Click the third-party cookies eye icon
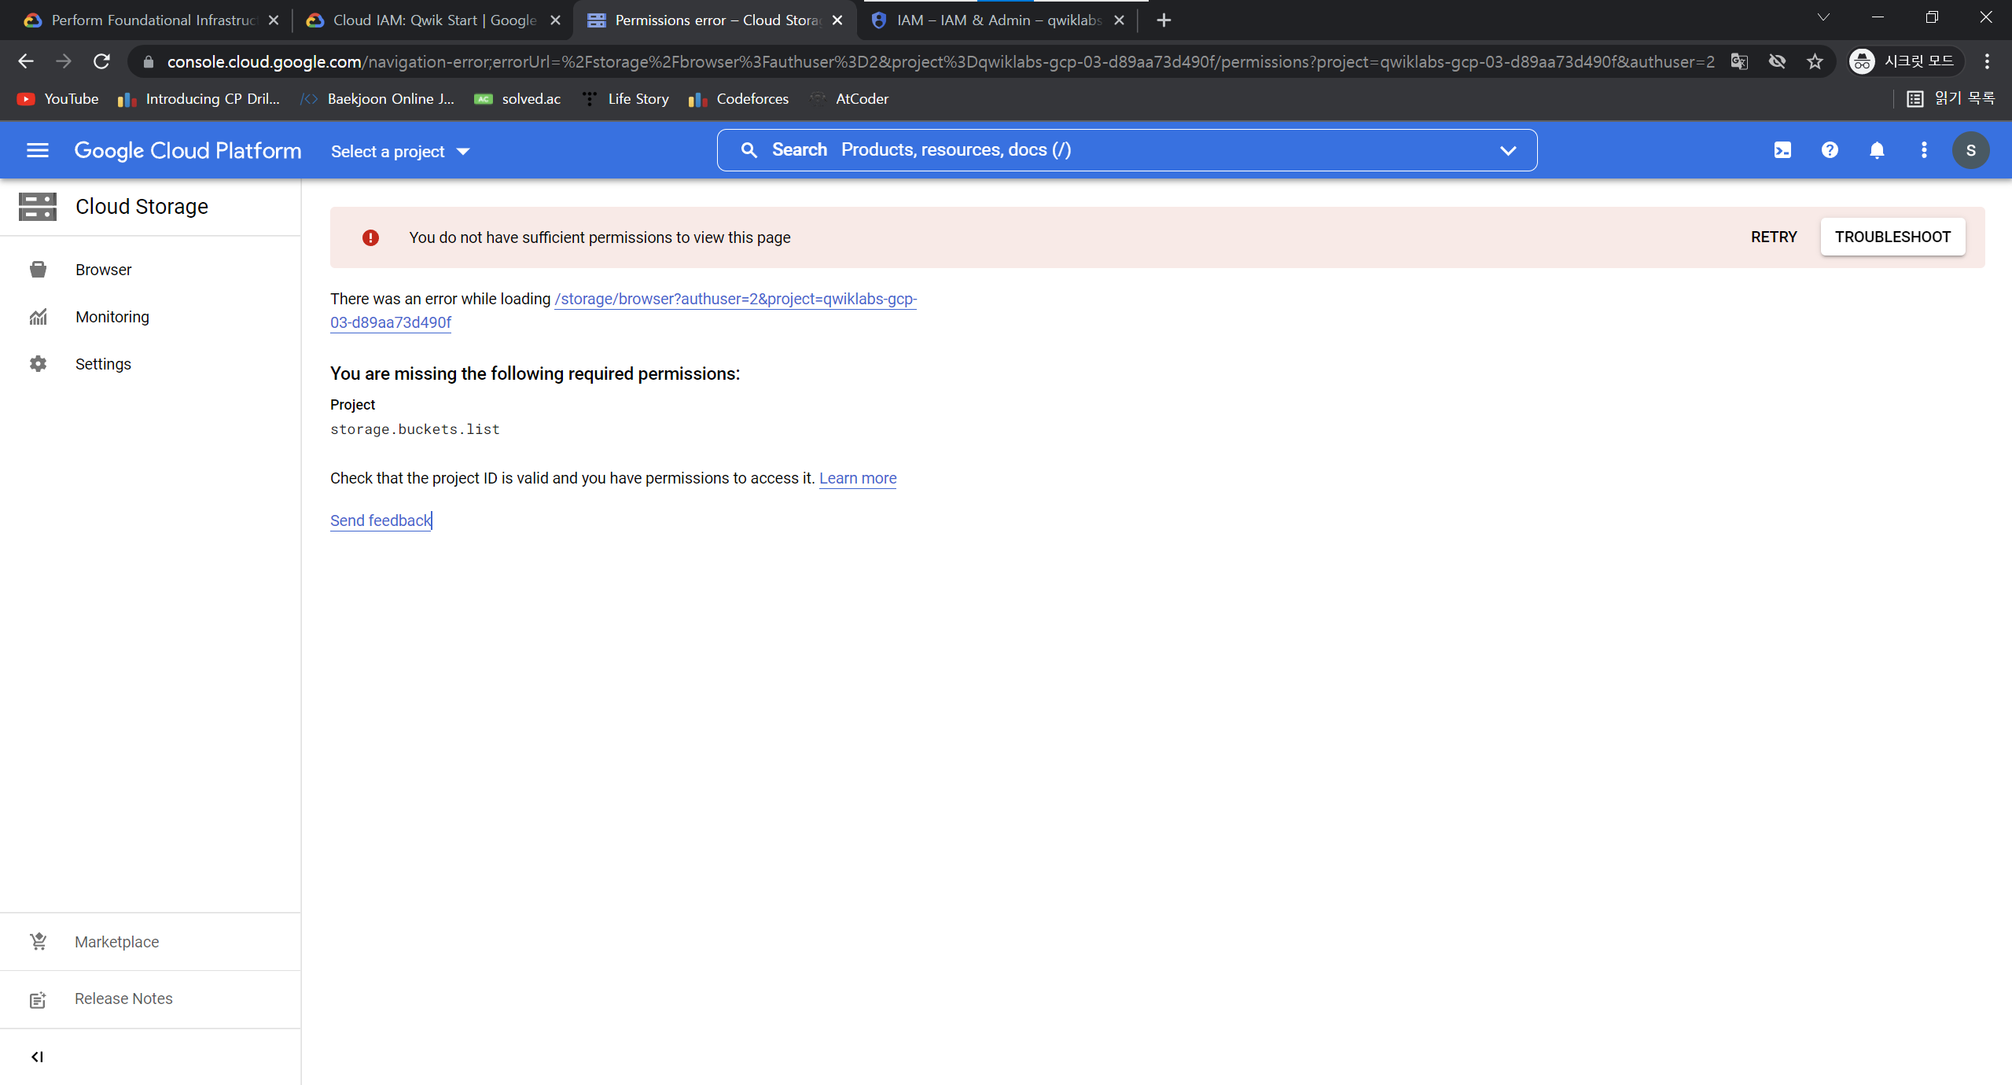The height and width of the screenshot is (1085, 2012). coord(1777,61)
